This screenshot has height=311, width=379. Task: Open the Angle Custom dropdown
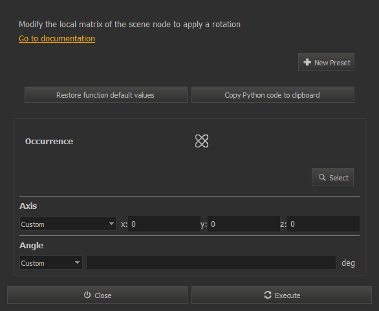click(50, 263)
